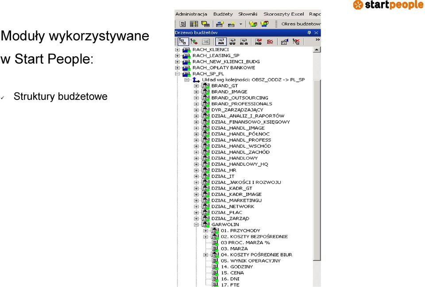Screen dimensions: 425x287
Task: Select the 05. WYNIK OPERACYJNY row
Action: 251,261
